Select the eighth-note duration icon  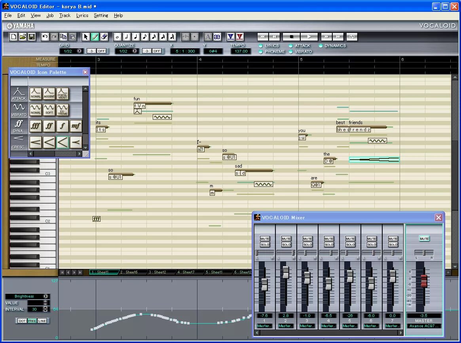[x=145, y=37]
